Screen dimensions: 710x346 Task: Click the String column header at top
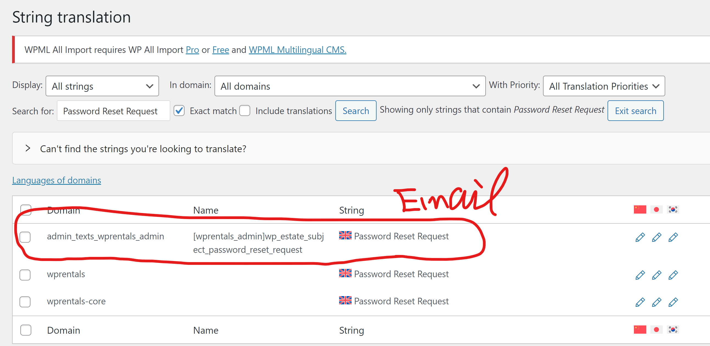pyautogui.click(x=351, y=210)
